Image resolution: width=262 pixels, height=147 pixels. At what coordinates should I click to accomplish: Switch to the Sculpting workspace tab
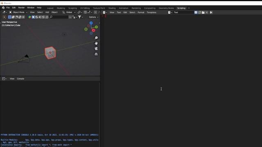[x=72, y=8]
